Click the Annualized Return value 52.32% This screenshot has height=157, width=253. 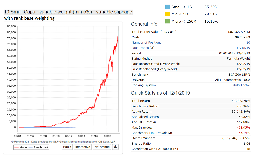(244, 117)
